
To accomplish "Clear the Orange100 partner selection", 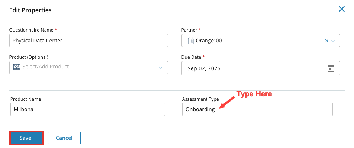I will click(326, 41).
